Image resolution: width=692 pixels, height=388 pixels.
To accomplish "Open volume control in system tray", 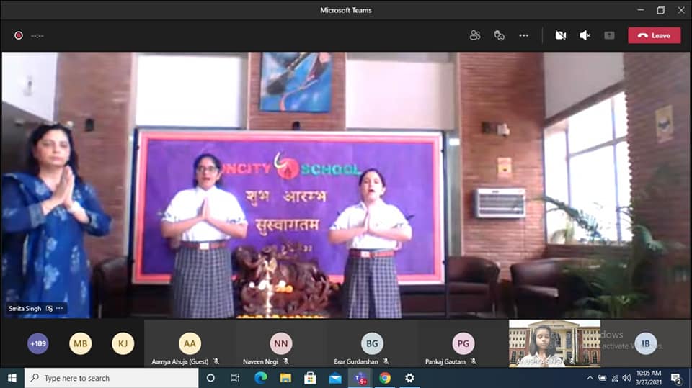I will [626, 378].
